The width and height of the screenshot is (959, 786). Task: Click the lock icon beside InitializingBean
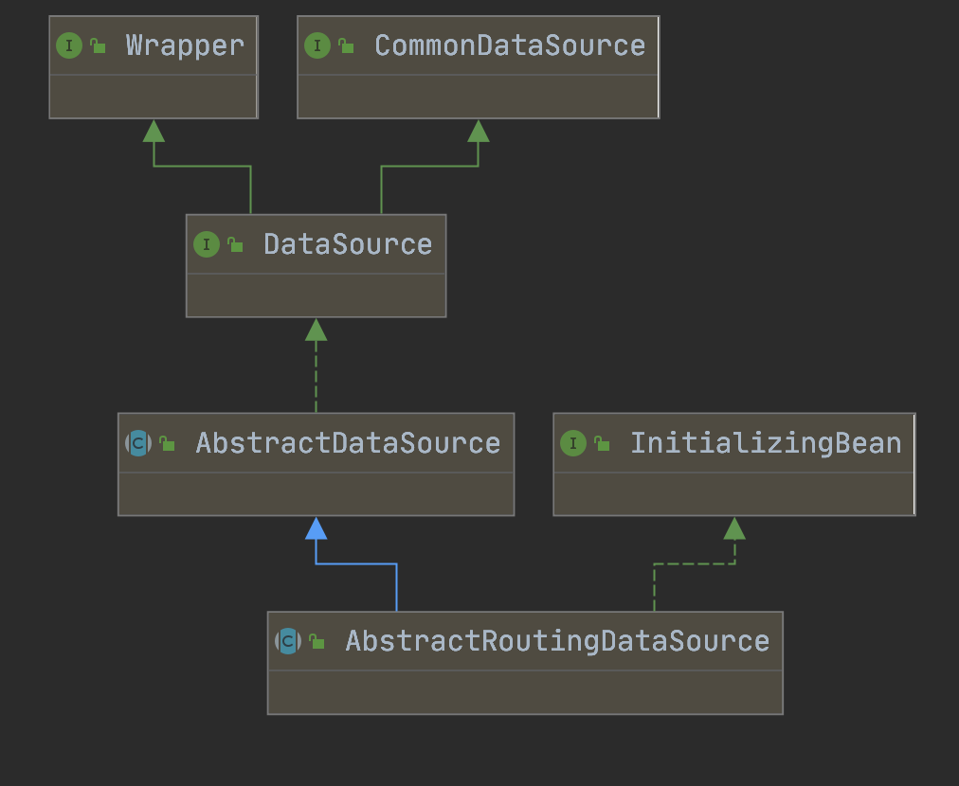[602, 443]
